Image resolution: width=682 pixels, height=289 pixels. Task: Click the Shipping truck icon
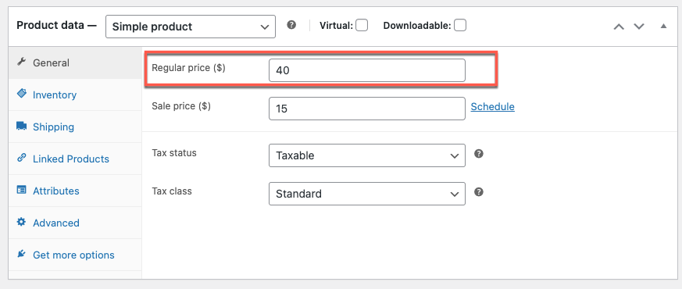[x=21, y=126]
